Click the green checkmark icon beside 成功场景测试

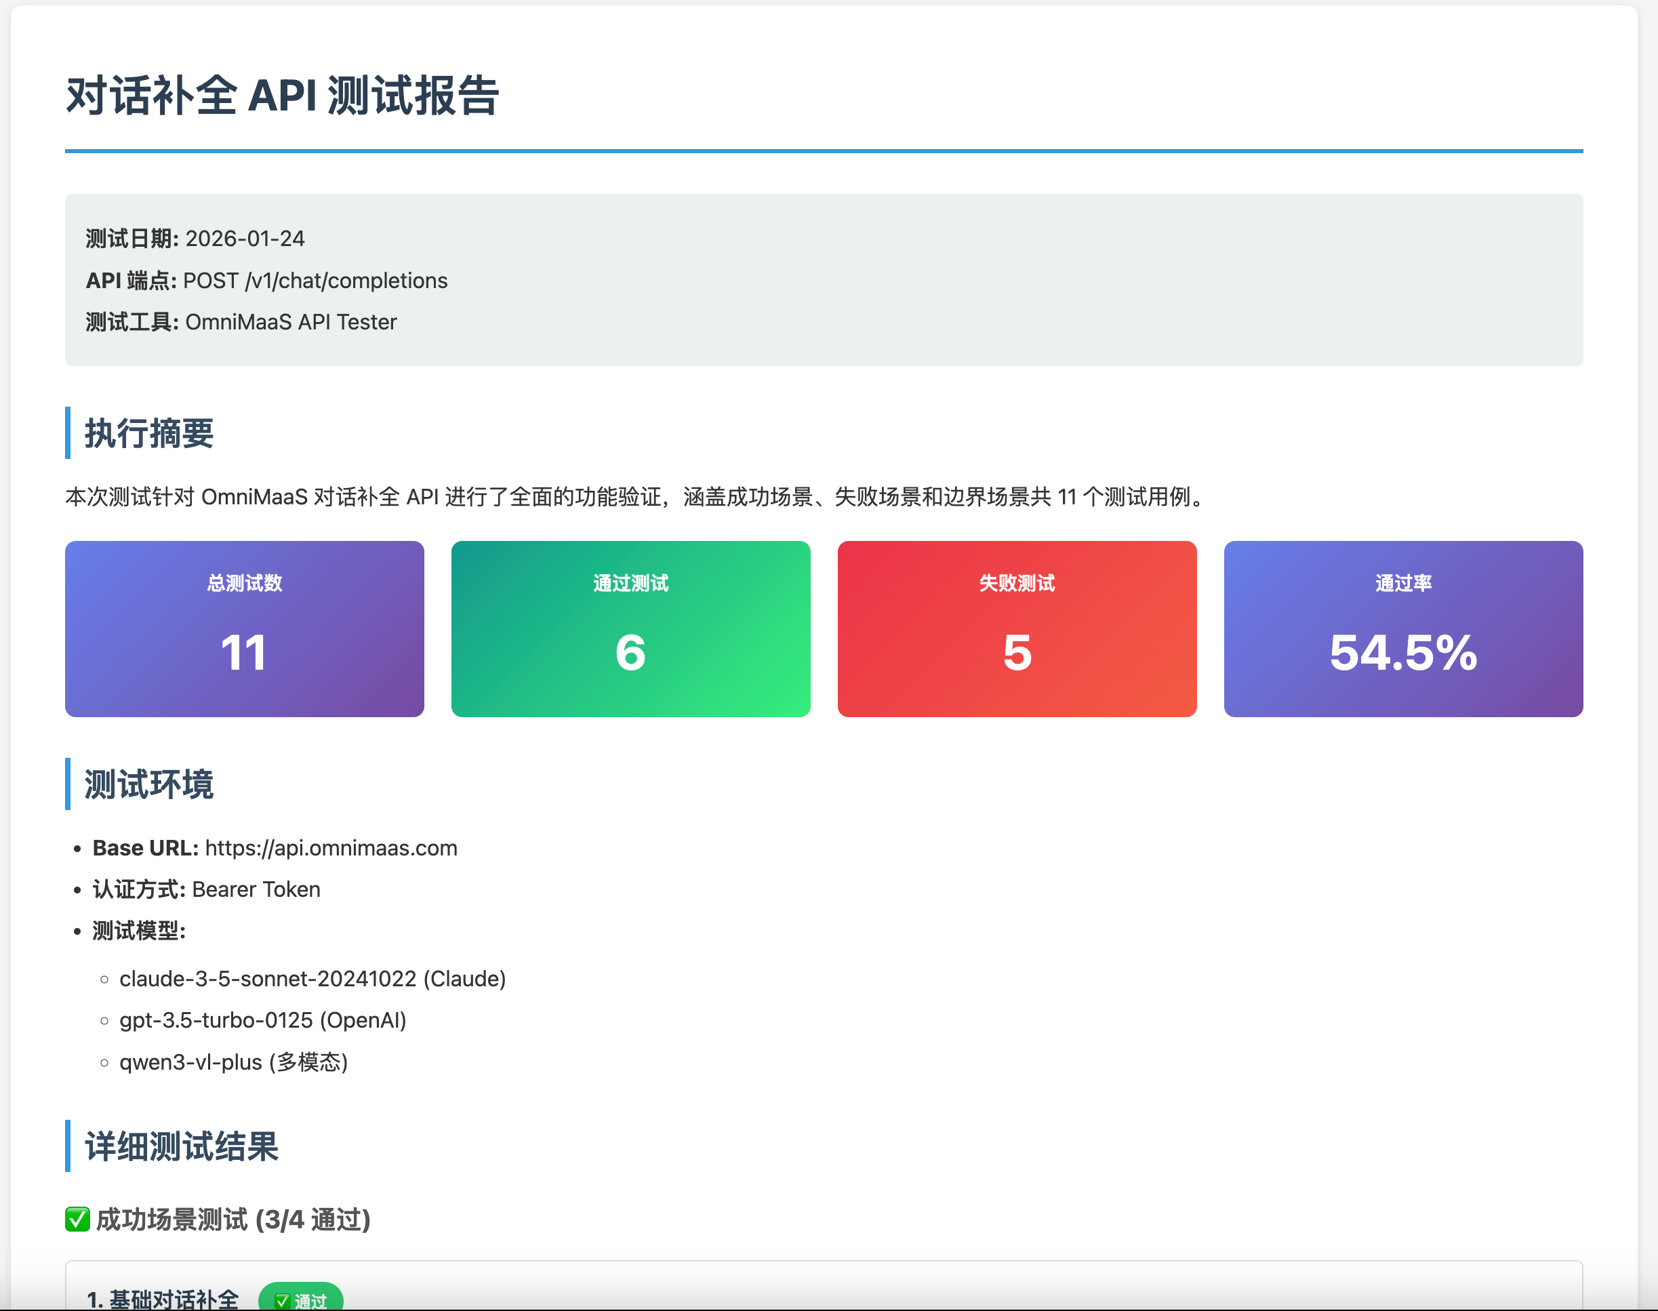pos(76,1220)
